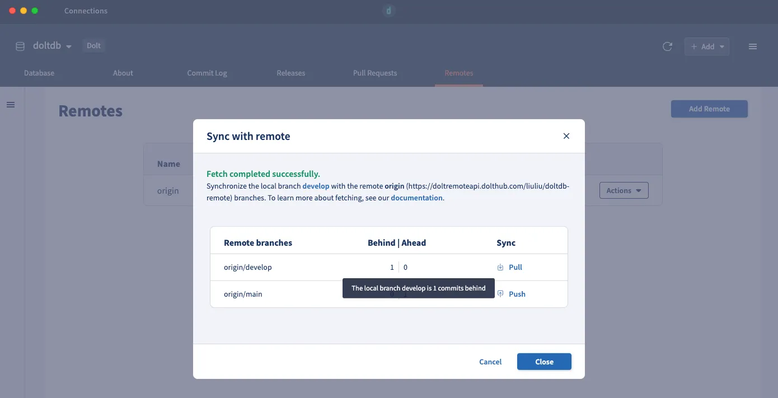778x398 pixels.
Task: Click the Pull download icon for origin/develop
Action: (500, 267)
